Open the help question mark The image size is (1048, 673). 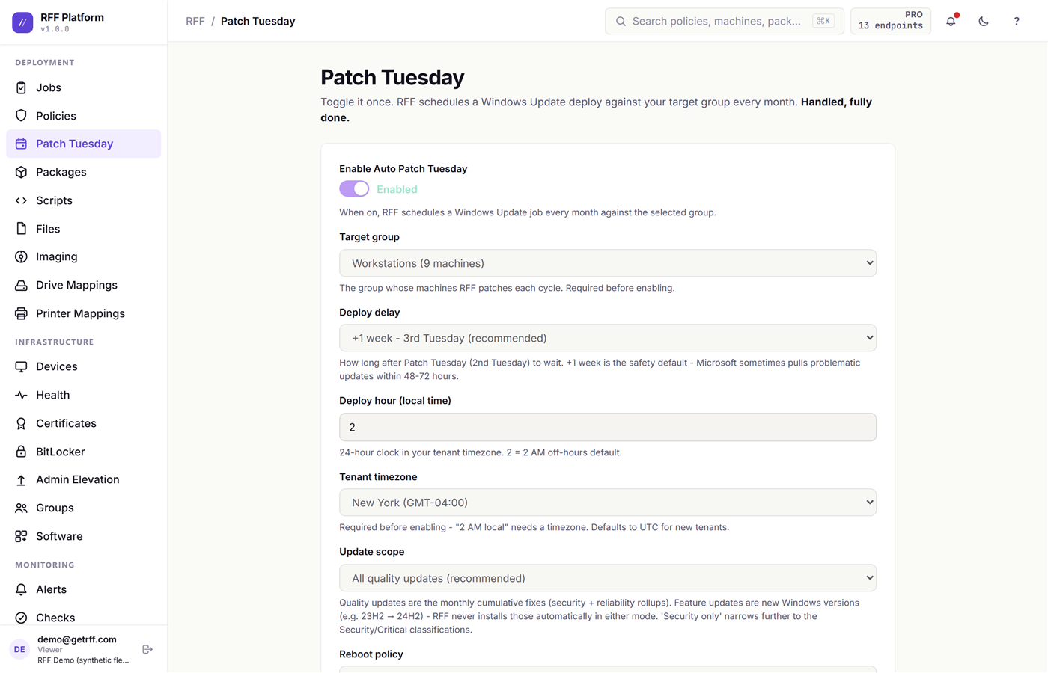click(x=1017, y=21)
